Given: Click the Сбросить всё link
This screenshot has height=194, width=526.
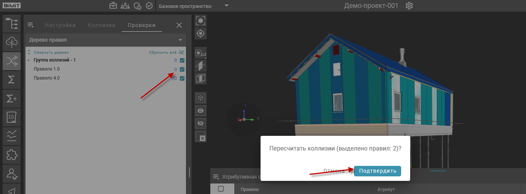Looking at the screenshot, I should pyautogui.click(x=163, y=53).
